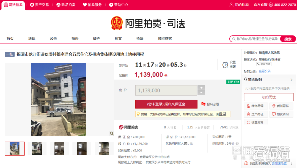The image size is (297, 168).
Task: Navigate to 预告 in the nav bar
Action: point(75,39)
